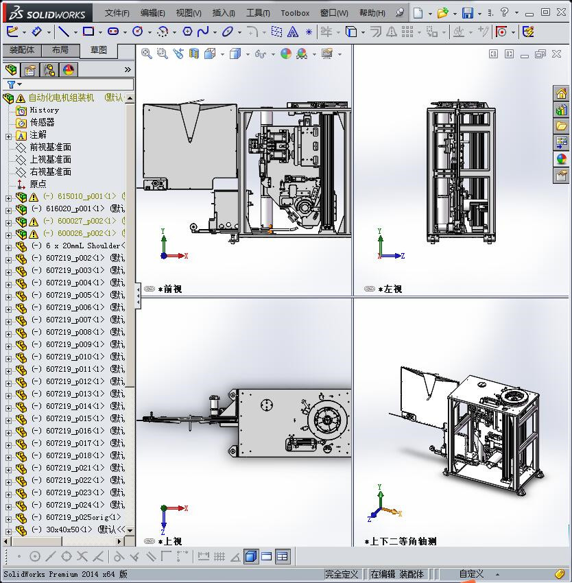Switch to the 布局 tab
The height and width of the screenshot is (583, 572).
point(60,50)
